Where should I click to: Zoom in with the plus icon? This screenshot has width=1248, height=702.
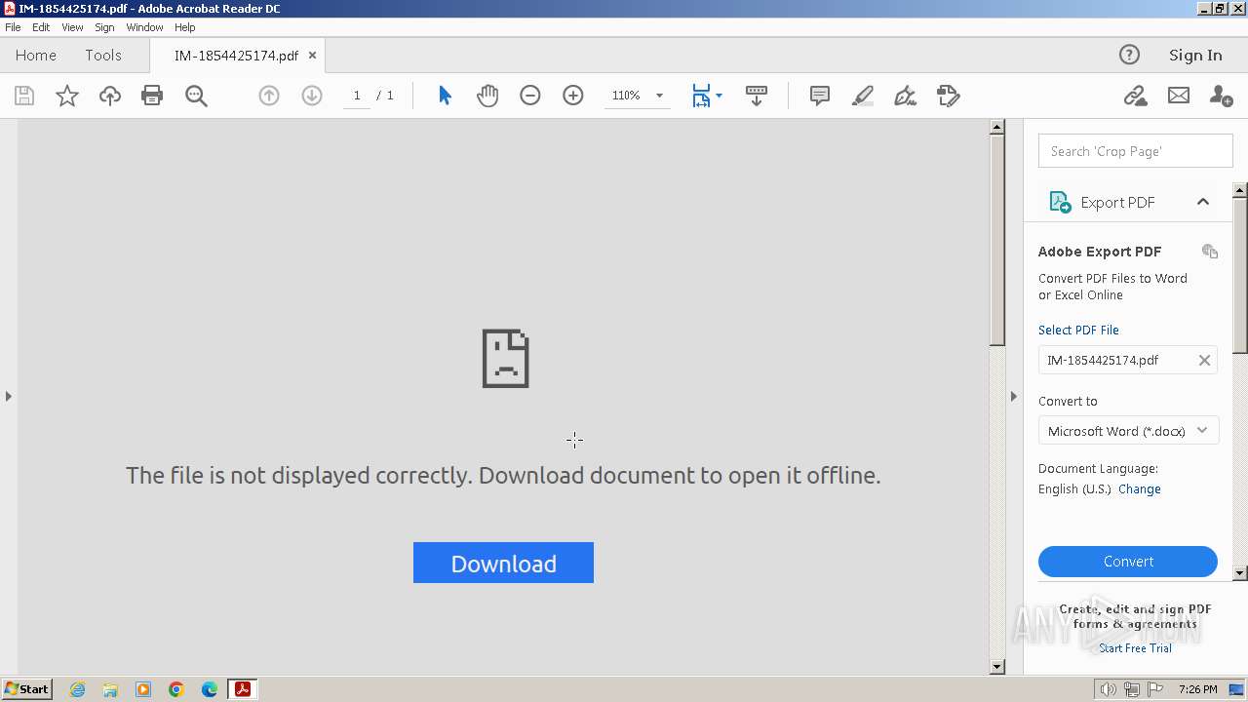tap(573, 96)
